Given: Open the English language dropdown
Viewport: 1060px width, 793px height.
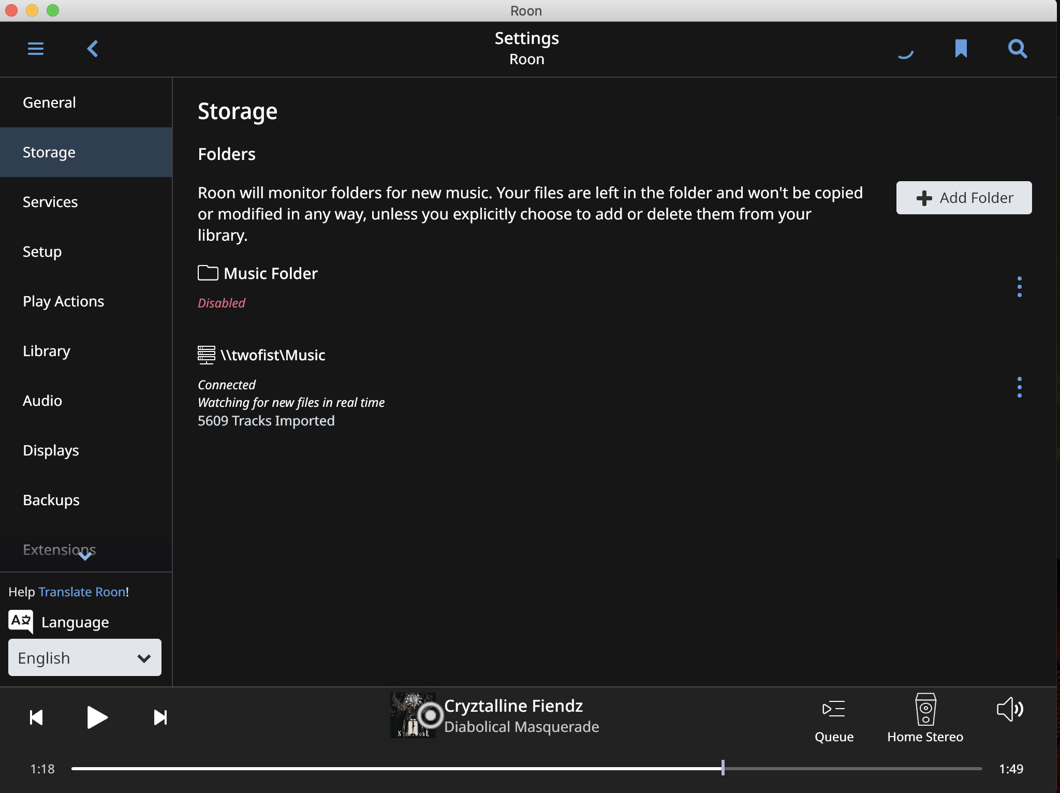Looking at the screenshot, I should [85, 657].
